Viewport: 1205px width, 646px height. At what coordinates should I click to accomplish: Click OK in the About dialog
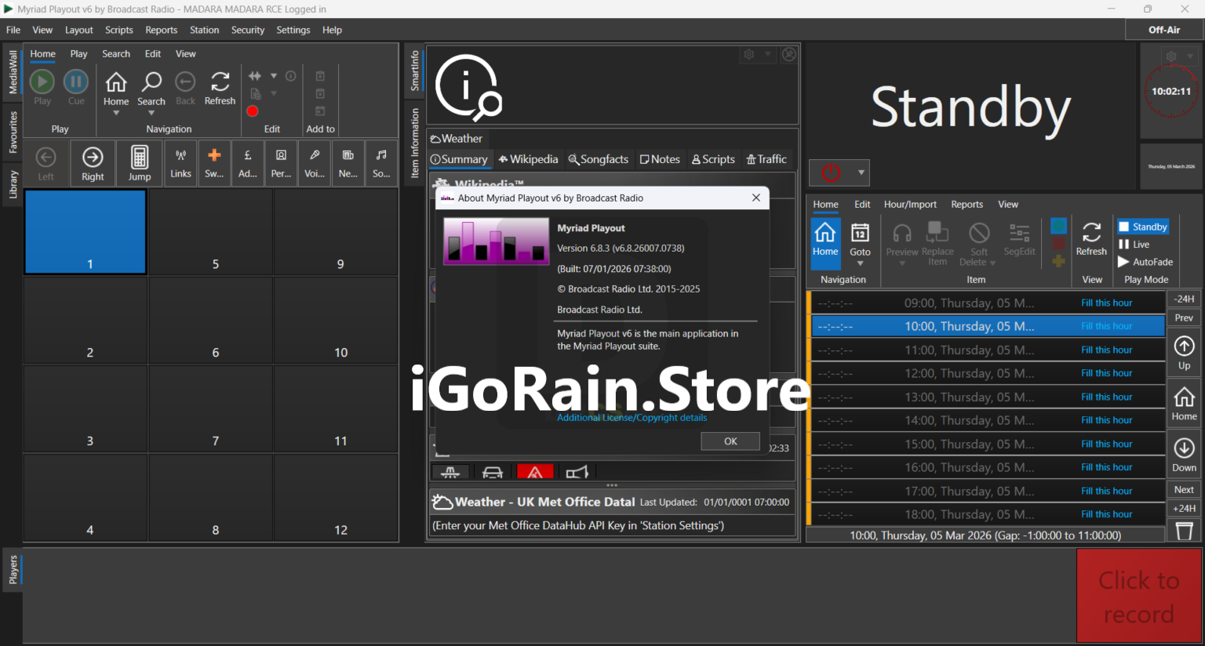pos(730,441)
